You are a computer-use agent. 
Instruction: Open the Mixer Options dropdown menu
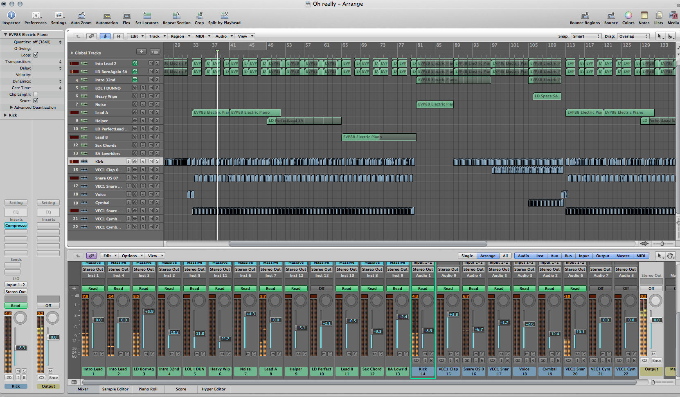click(132, 256)
